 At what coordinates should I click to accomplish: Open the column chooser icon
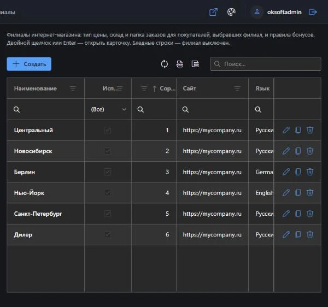195,64
